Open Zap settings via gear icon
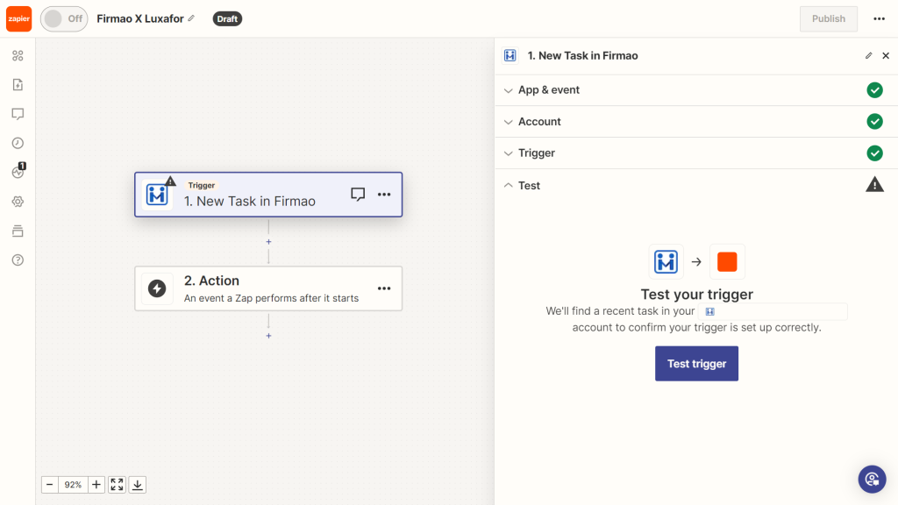 click(x=18, y=201)
